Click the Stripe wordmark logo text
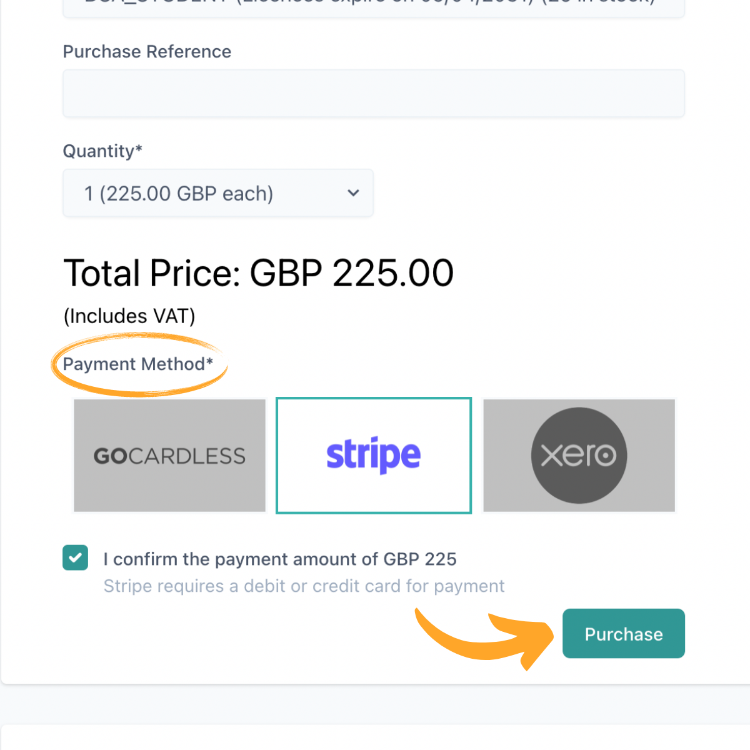The width and height of the screenshot is (750, 750). 374,454
